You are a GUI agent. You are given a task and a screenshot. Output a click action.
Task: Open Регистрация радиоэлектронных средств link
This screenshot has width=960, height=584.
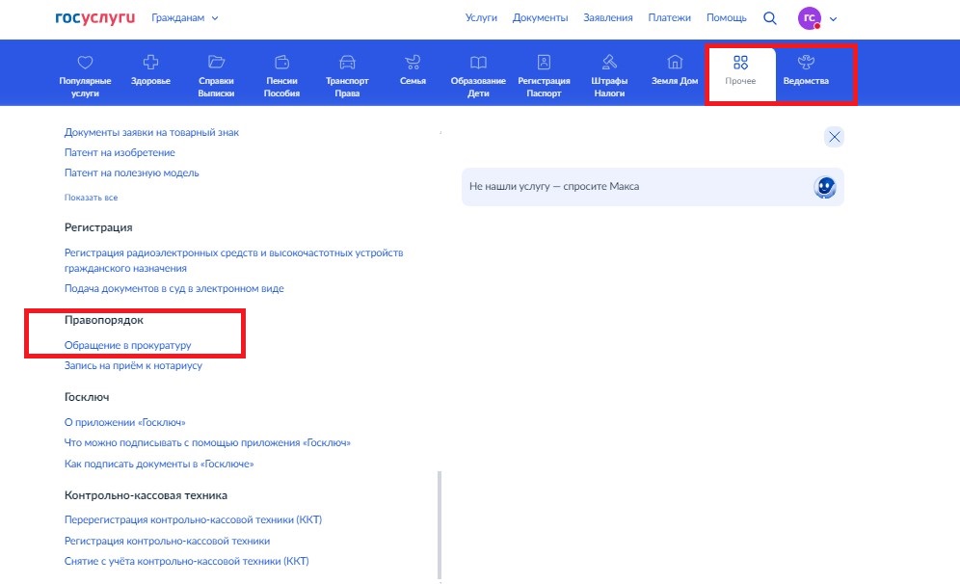coord(234,260)
